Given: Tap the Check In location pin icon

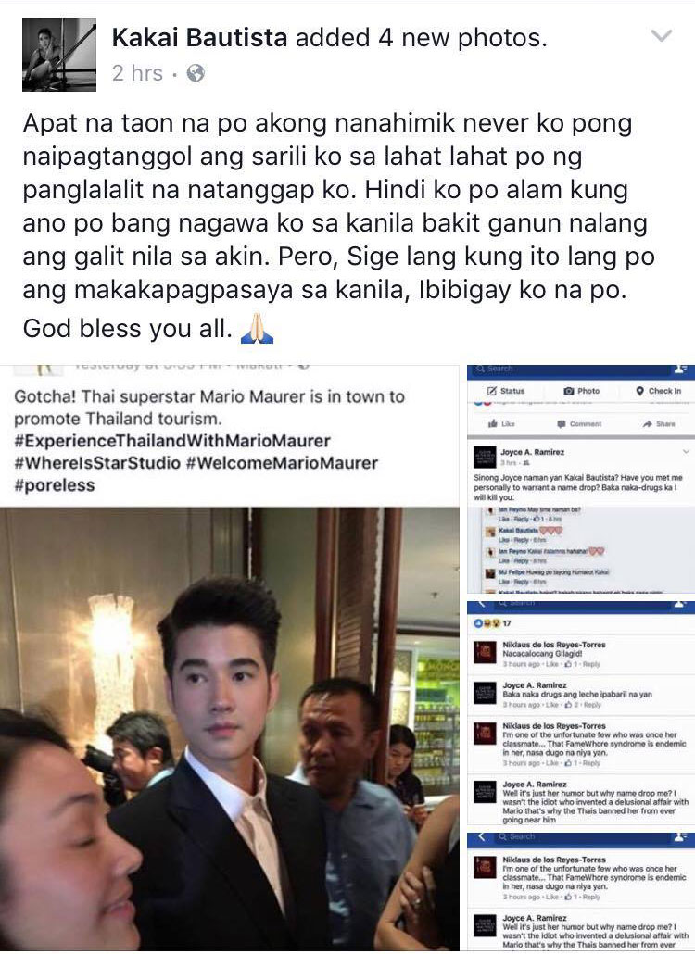Looking at the screenshot, I should coord(639,391).
